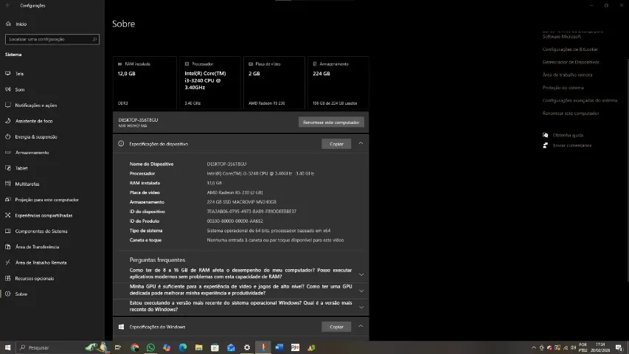Click the Obtenha ajuda help icon
This screenshot has height=354, width=629.
click(x=545, y=135)
